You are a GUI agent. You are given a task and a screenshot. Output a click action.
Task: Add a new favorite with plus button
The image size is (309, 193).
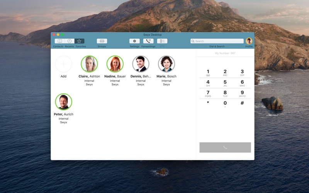point(63,64)
